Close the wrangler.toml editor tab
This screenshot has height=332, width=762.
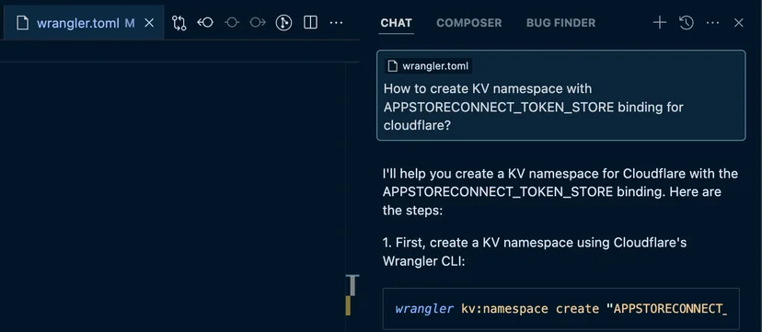[150, 23]
